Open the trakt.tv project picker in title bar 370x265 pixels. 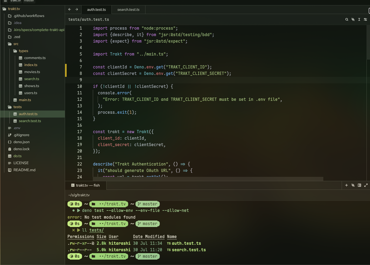(16, 1)
